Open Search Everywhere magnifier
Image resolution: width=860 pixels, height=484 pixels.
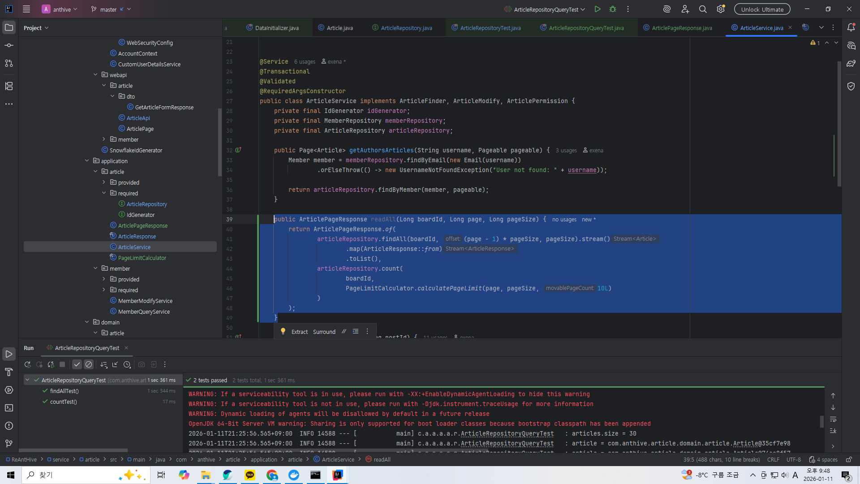[x=703, y=9]
